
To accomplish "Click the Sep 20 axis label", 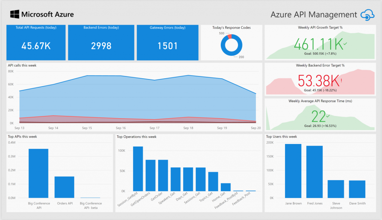I will tap(256, 128).
